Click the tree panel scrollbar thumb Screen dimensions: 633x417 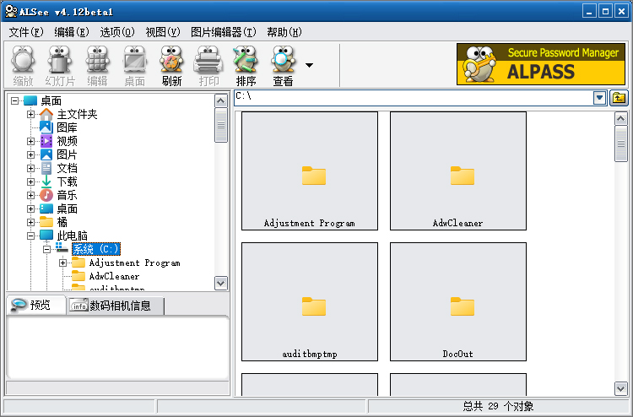(221, 125)
